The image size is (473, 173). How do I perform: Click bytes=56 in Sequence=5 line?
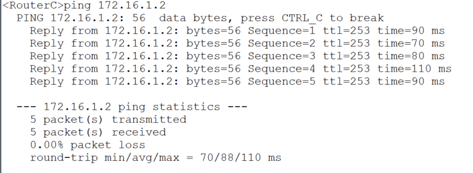214,81
